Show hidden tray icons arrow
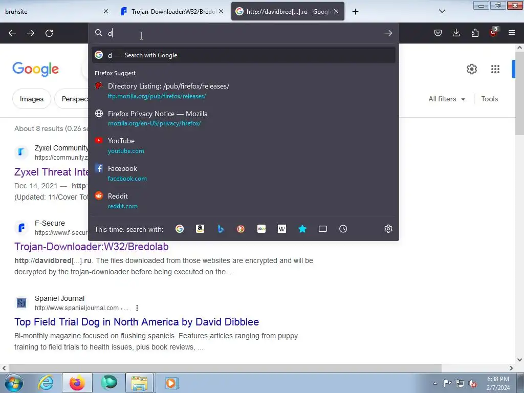 pos(435,383)
